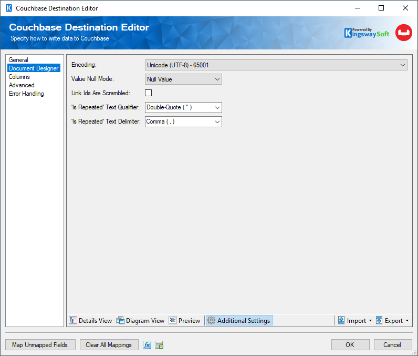Open the Export dropdown menu
Viewport: 418px width, 356px height.
392,320
